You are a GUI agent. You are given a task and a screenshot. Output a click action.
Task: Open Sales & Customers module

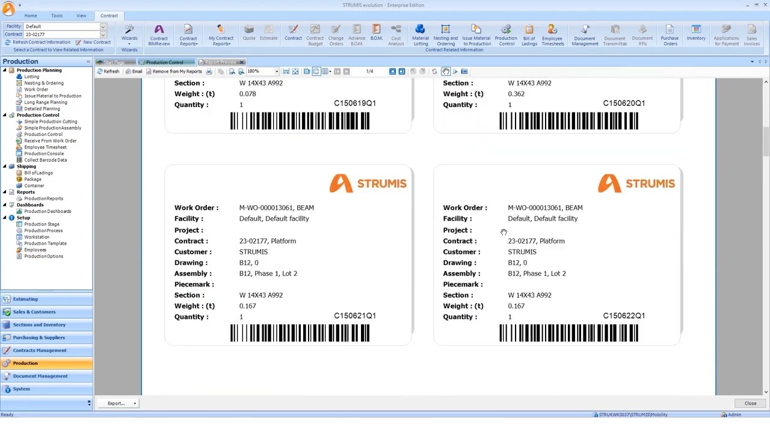pyautogui.click(x=47, y=312)
